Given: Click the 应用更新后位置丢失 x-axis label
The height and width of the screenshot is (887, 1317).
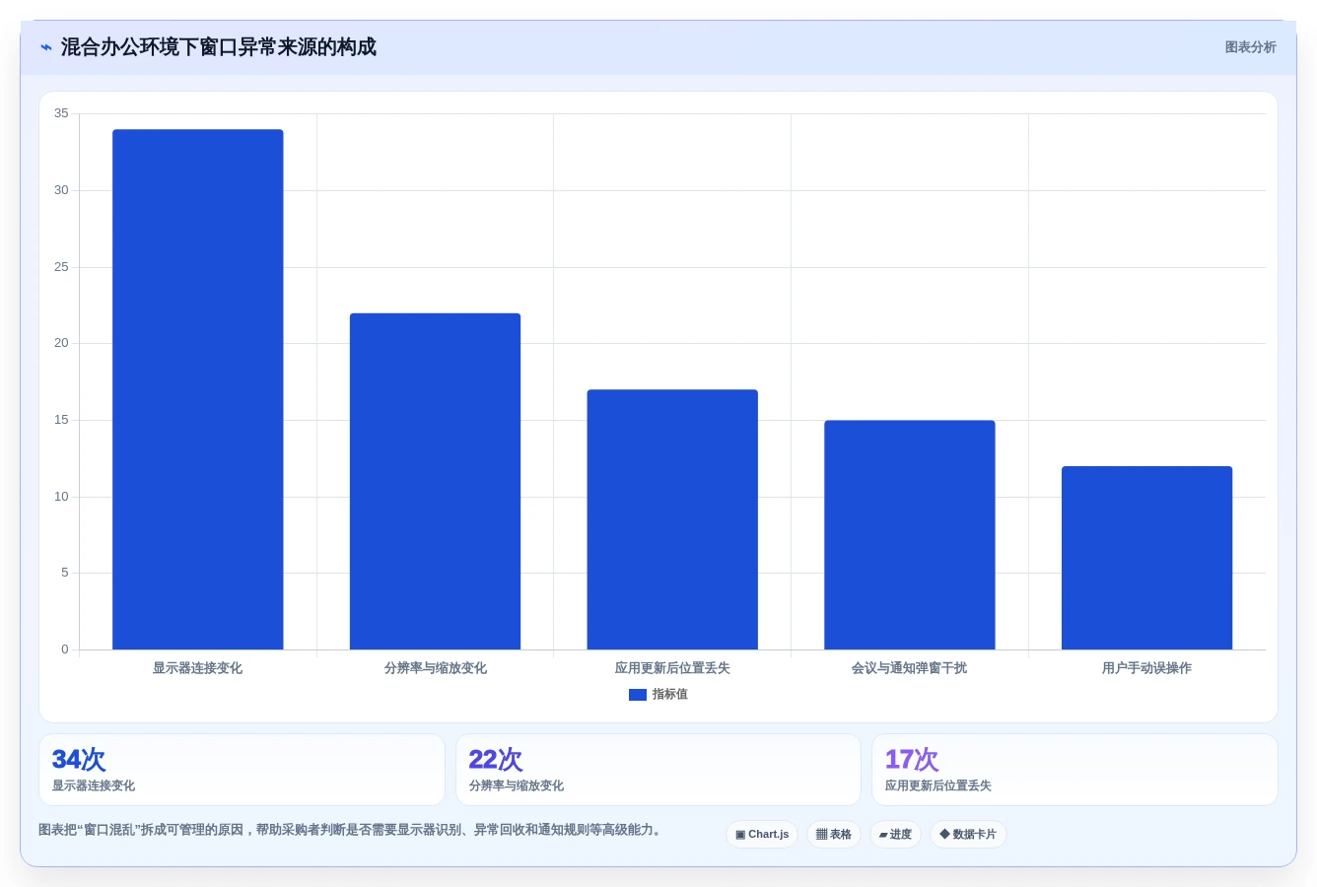Looking at the screenshot, I should [x=672, y=668].
